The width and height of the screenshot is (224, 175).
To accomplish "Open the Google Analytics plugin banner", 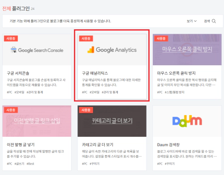I will click(112, 49).
